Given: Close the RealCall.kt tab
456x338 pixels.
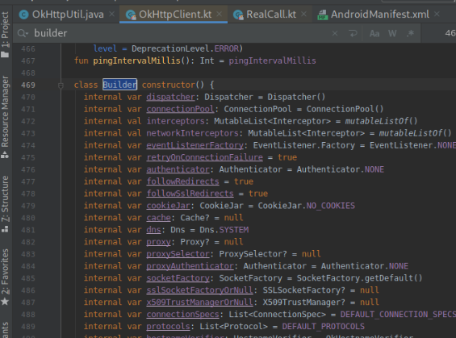Looking at the screenshot, I should [x=303, y=14].
